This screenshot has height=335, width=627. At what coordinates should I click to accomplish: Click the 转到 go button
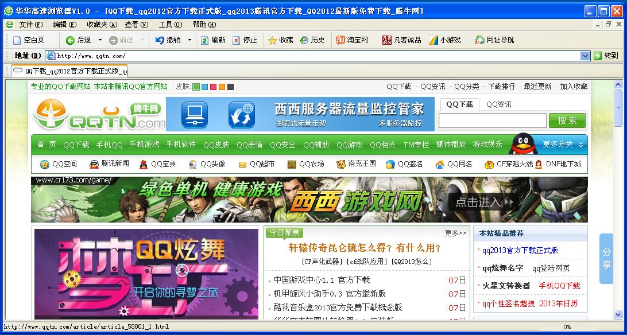[x=606, y=56]
